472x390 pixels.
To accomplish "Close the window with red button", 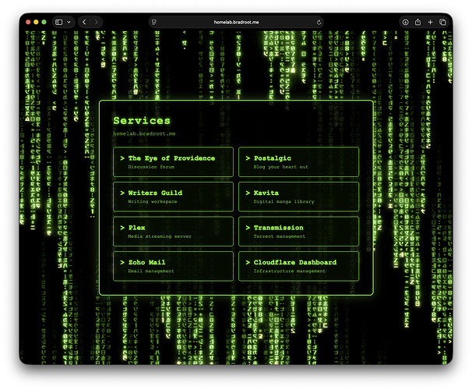I will point(28,22).
